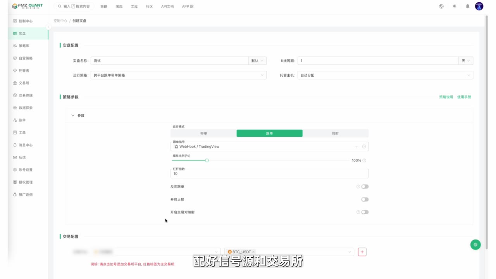This screenshot has height=279, width=496.
Task: Open the 策略说明 link
Action: point(446,97)
